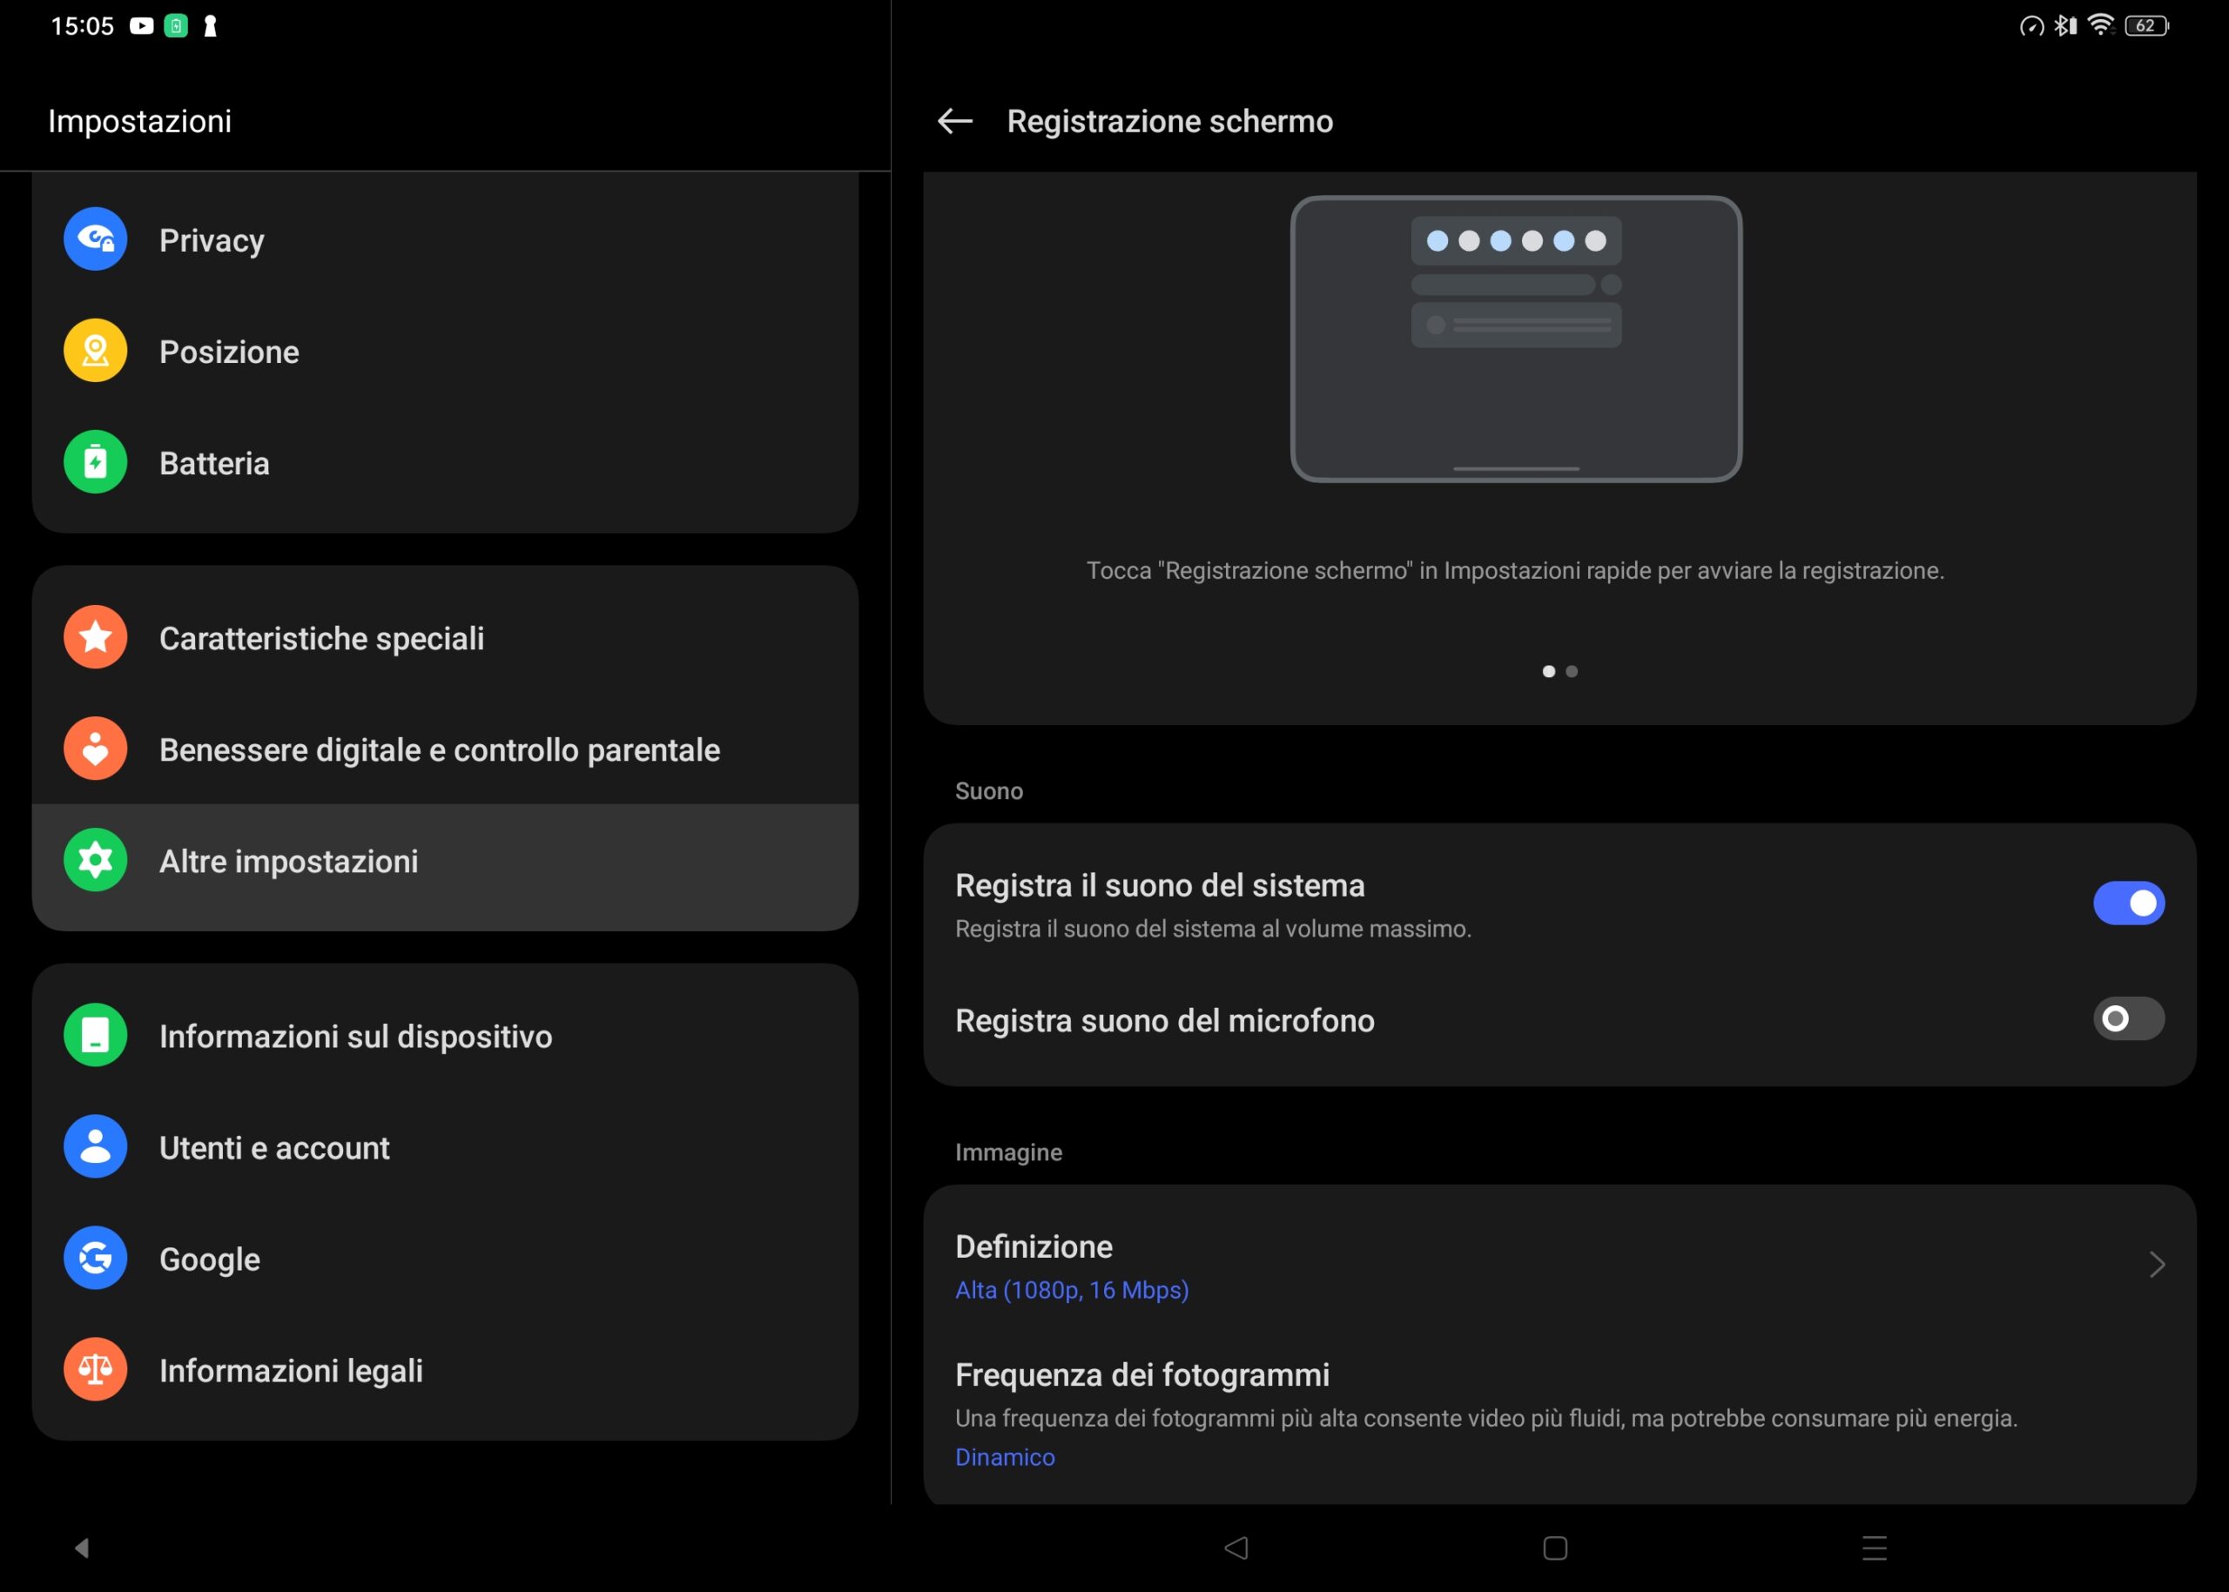
Task: Tap Google account icon
Action: (95, 1258)
